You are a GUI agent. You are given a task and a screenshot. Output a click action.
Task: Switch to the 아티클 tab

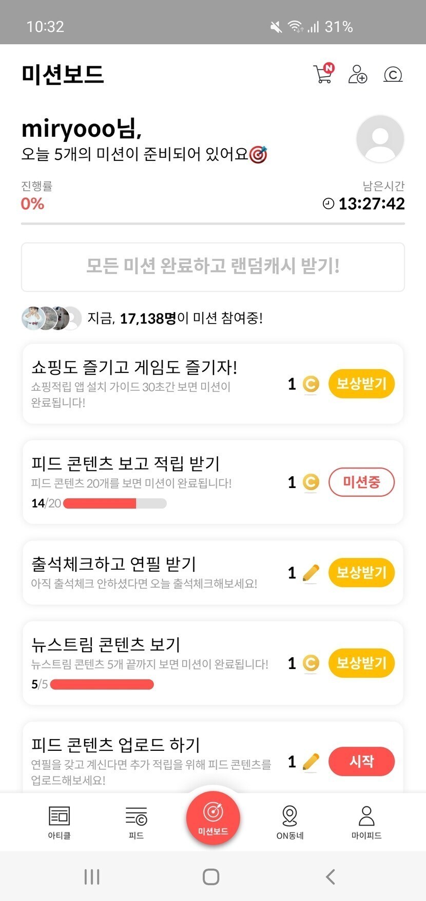[59, 822]
